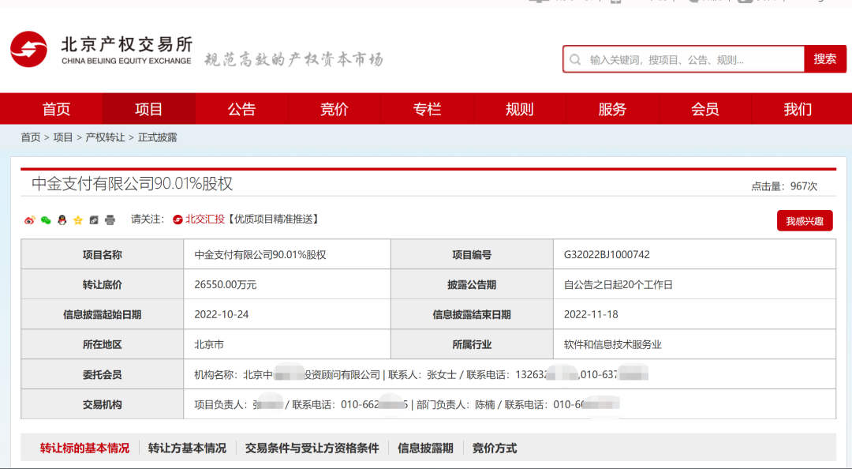
Task: Click the 项目编号 header cell
Action: [x=472, y=254]
